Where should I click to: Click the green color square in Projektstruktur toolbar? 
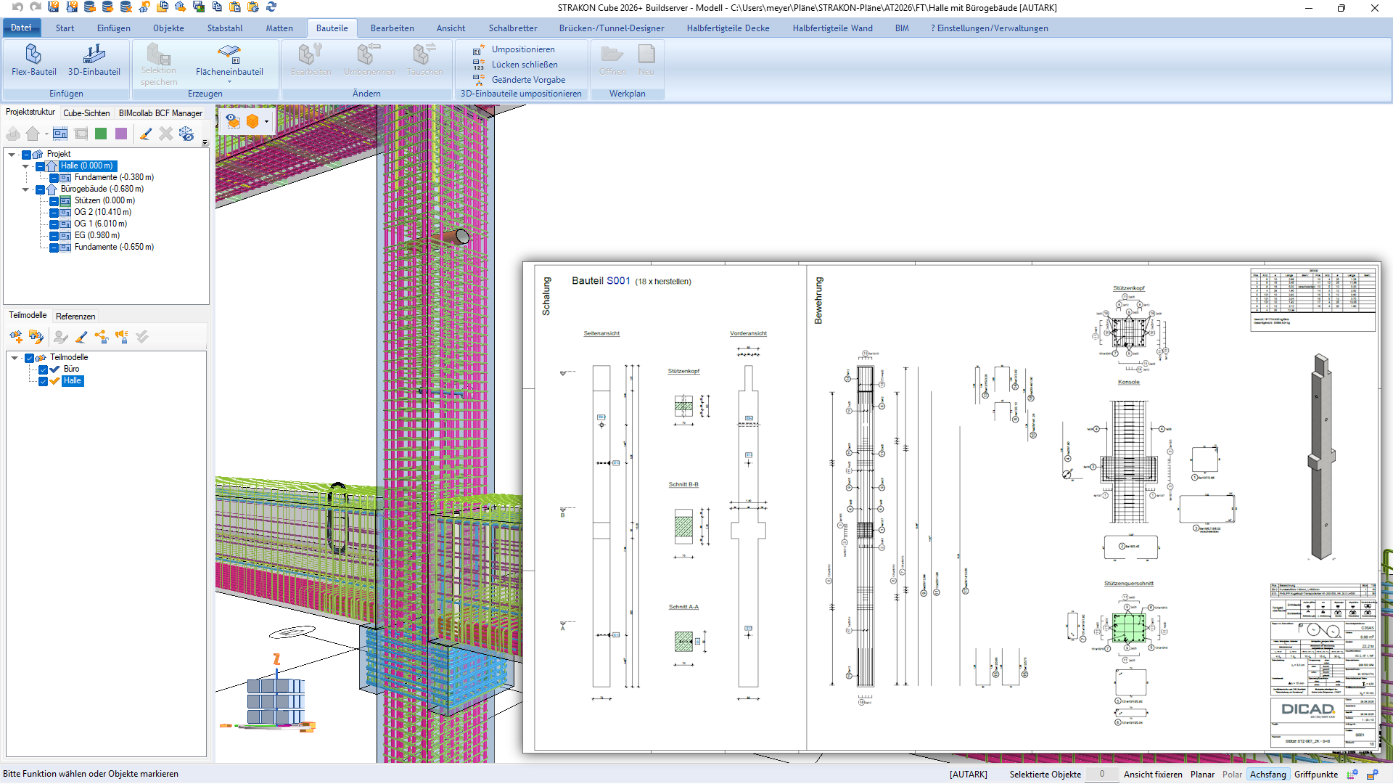tap(101, 134)
